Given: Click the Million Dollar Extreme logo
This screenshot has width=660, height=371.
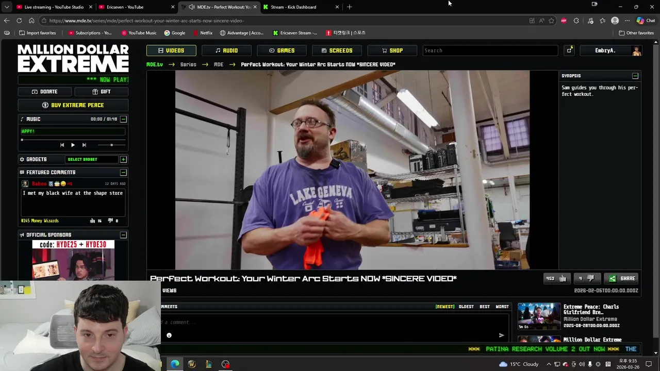Looking at the screenshot, I should (x=73, y=58).
